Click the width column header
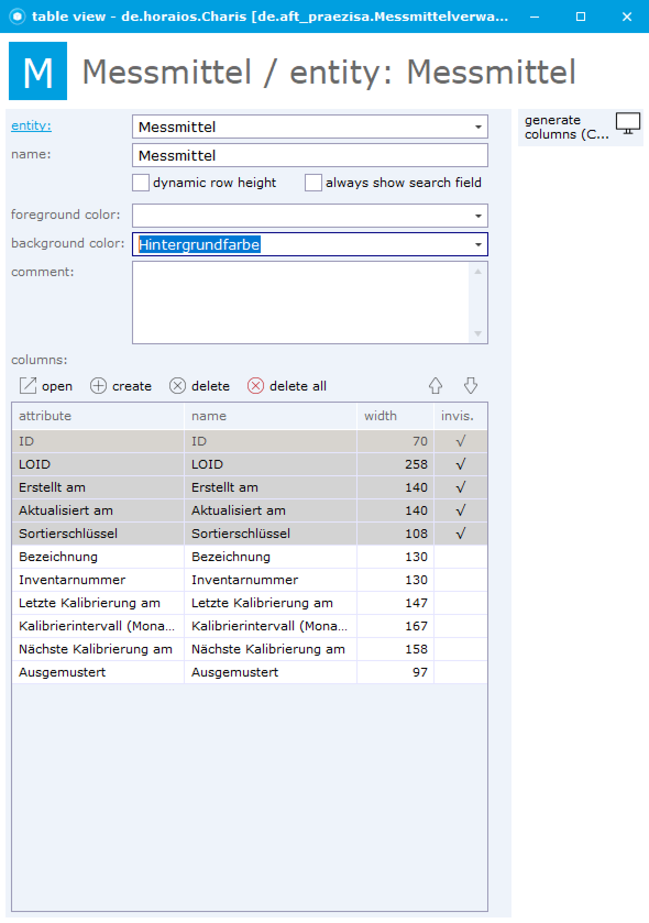The width and height of the screenshot is (649, 923). click(395, 416)
